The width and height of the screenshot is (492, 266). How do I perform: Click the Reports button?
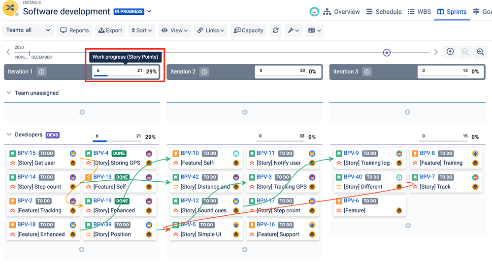click(x=75, y=31)
